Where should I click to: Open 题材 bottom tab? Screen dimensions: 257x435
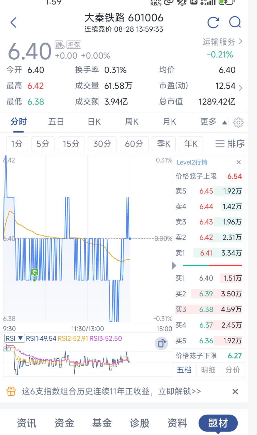[218, 423]
